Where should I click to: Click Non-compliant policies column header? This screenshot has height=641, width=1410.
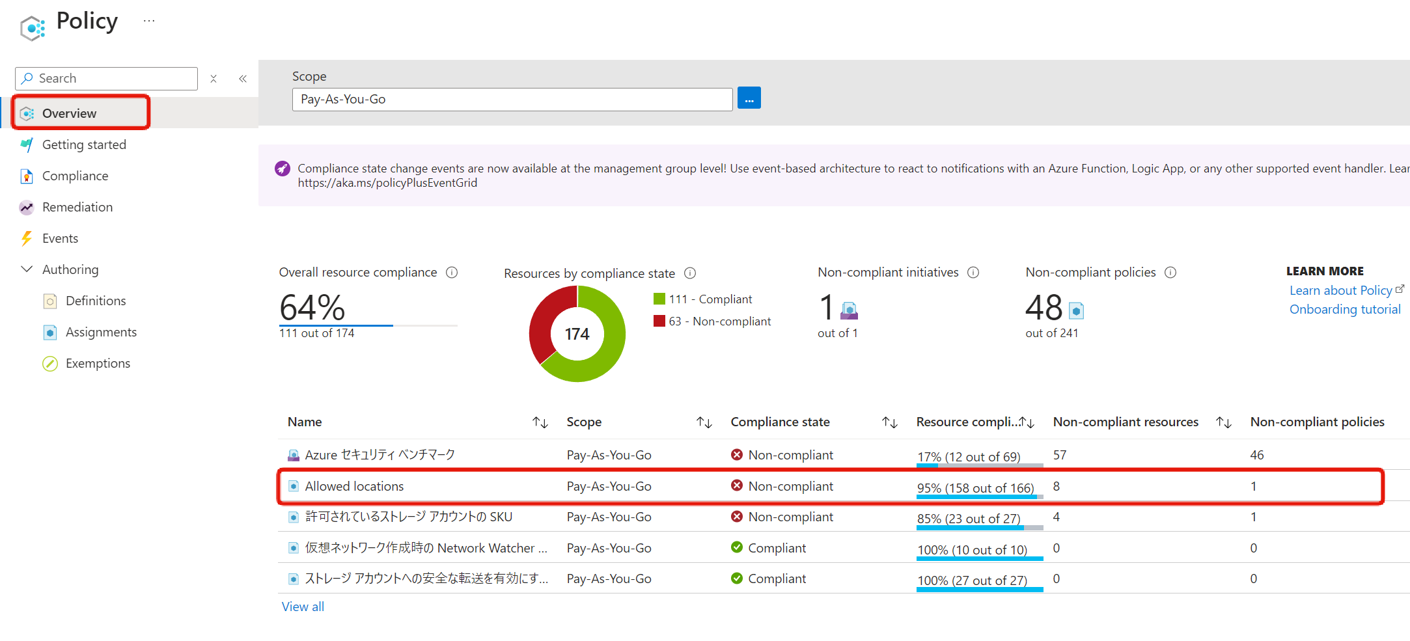1317,422
